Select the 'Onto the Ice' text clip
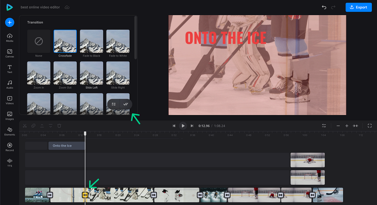This screenshot has height=205, width=377. click(66, 146)
